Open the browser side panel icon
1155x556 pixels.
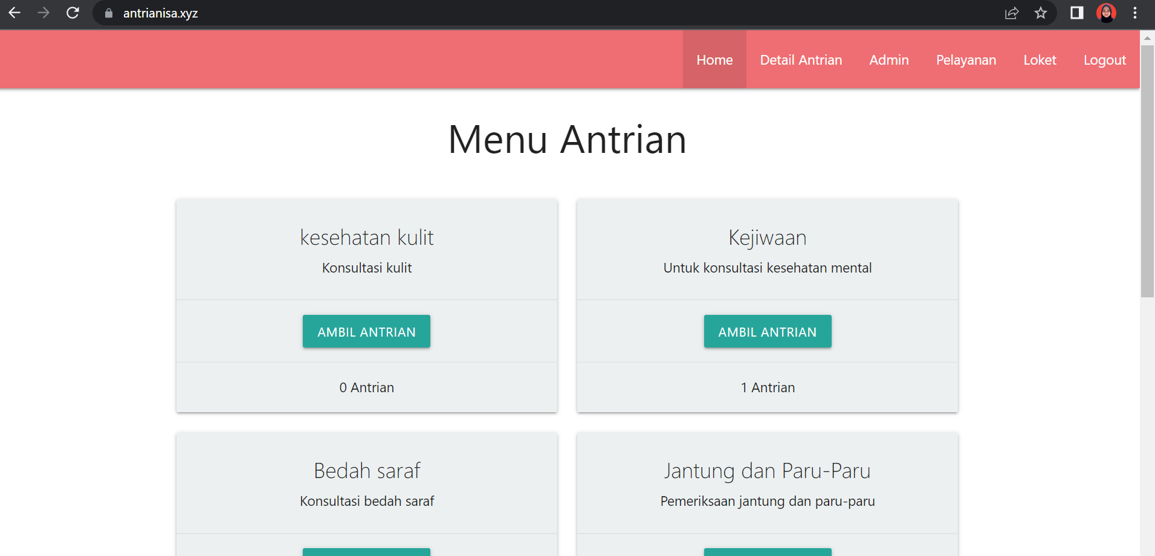click(x=1077, y=13)
